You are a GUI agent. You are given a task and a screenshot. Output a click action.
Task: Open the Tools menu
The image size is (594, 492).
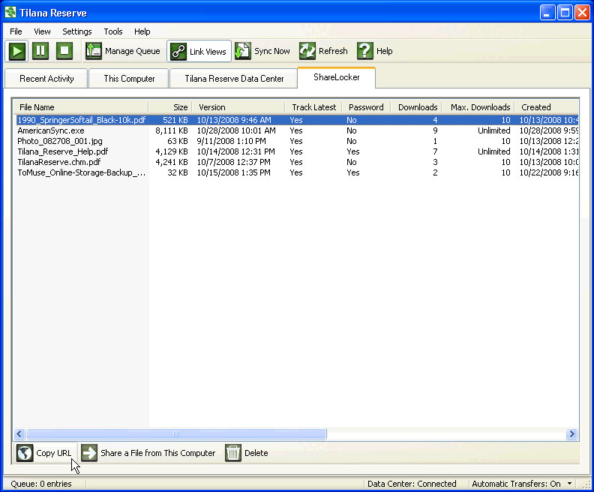(113, 31)
